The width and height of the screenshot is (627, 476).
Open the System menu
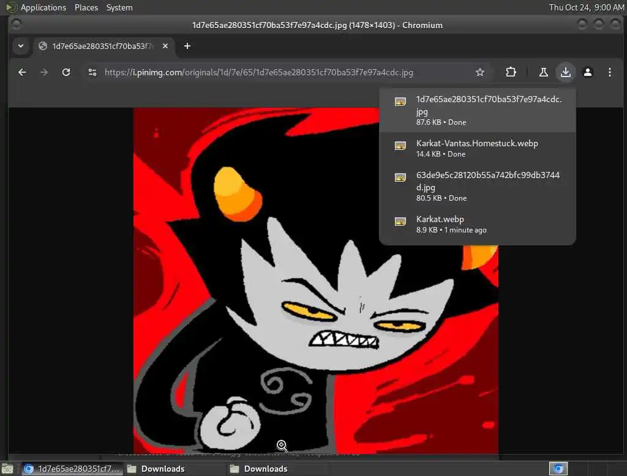(x=119, y=7)
